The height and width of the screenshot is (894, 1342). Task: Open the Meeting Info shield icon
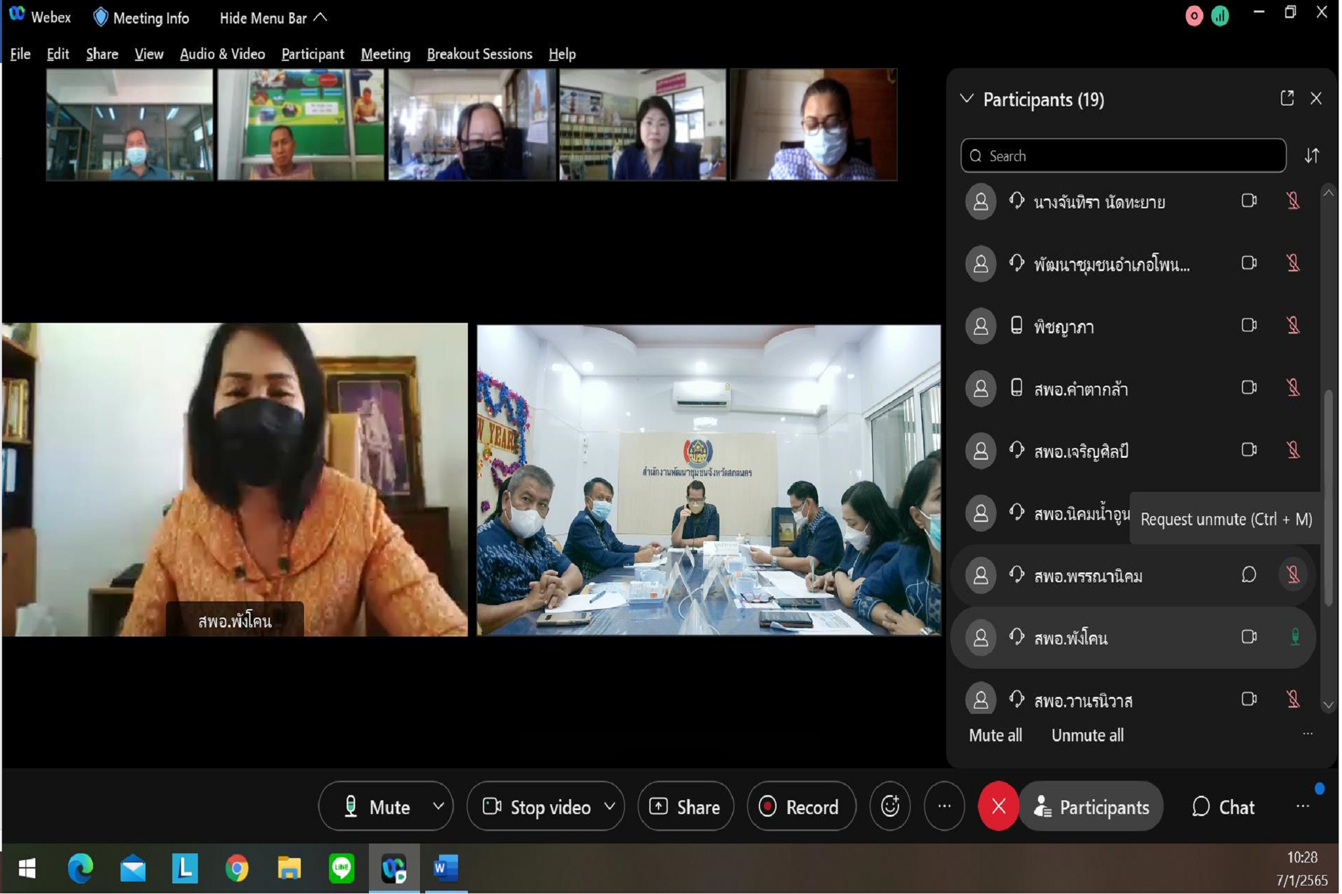coord(100,18)
